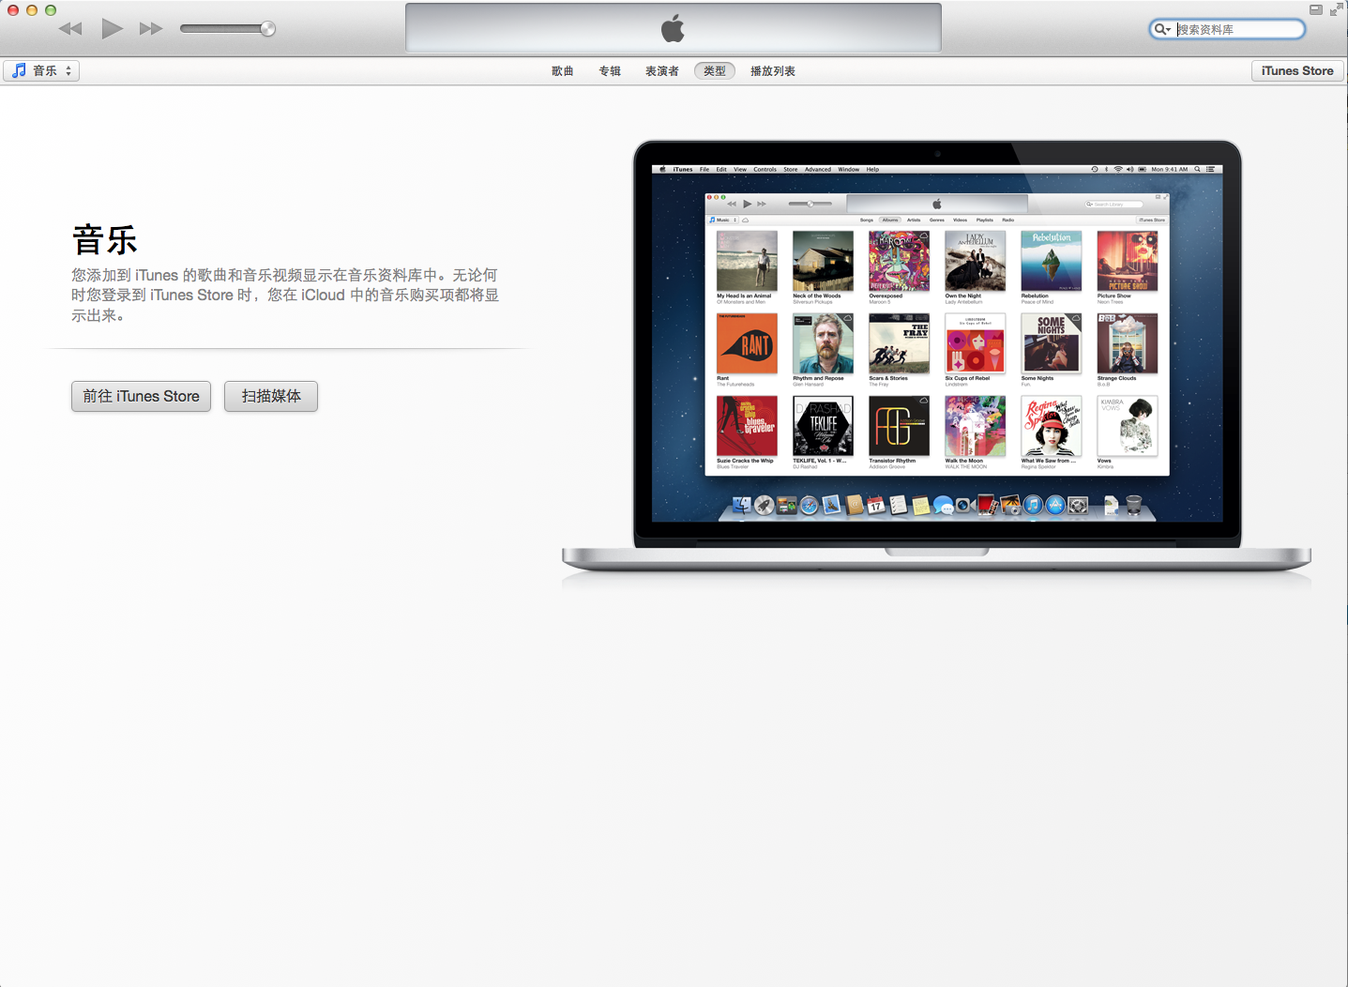Click the Safari compass icon in pictured dock
The image size is (1348, 987).
(x=809, y=506)
